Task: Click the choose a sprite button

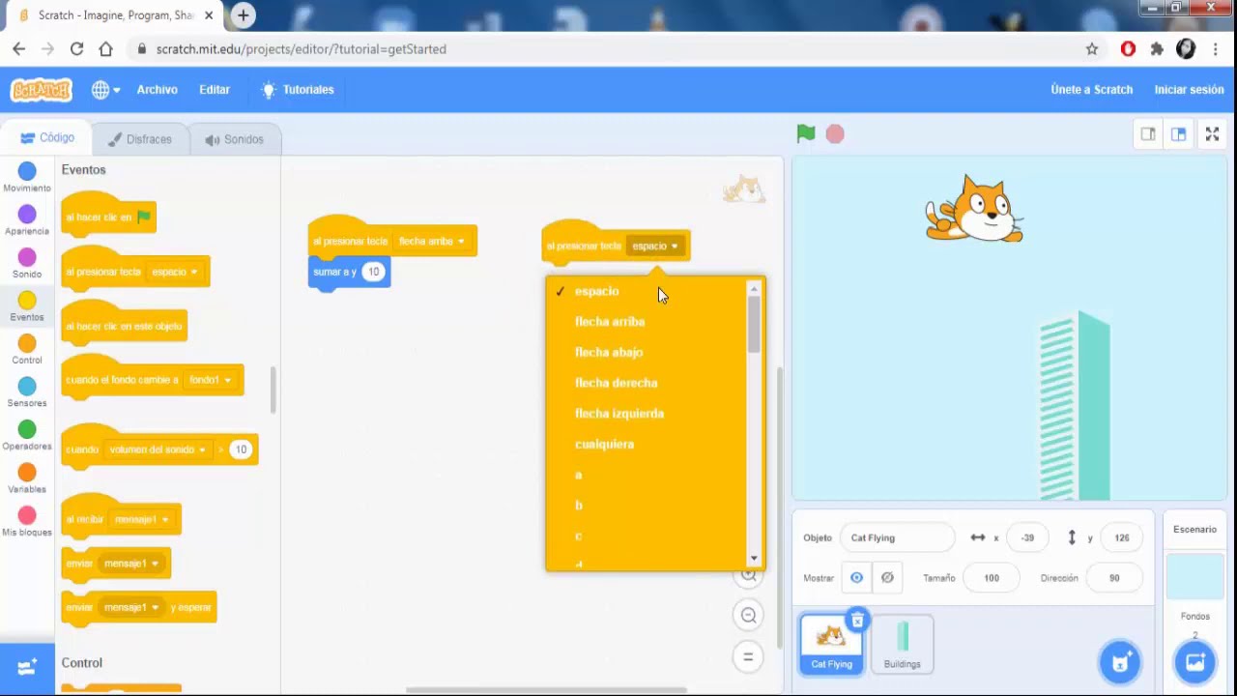Action: coord(1120,662)
